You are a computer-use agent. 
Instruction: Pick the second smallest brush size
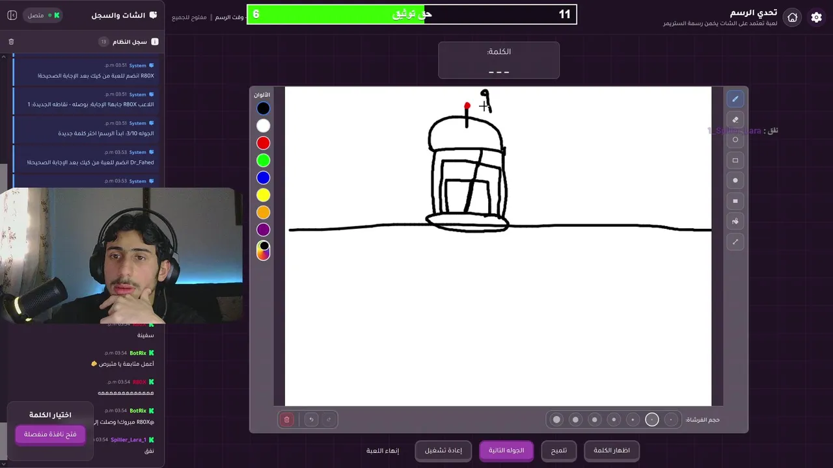tap(652, 420)
